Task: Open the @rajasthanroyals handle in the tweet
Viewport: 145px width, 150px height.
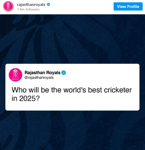Action: point(39,77)
